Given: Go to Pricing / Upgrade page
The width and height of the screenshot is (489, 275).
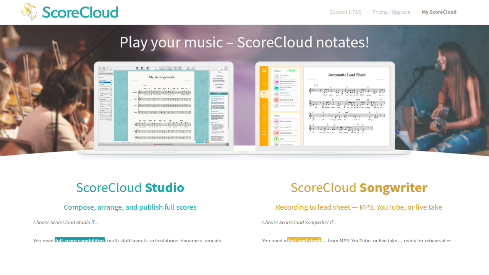Looking at the screenshot, I should point(391,12).
